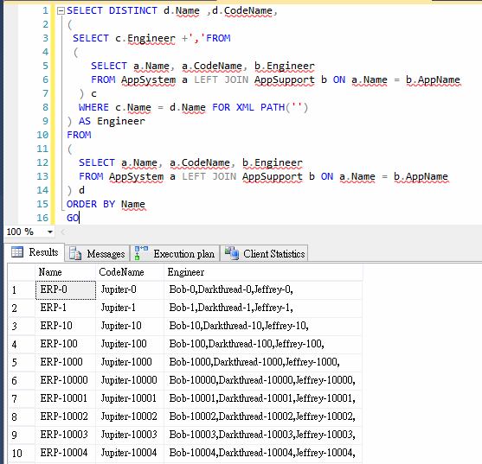Place cursor after GO on line 16
Screen dimensions: 482x464
coord(80,218)
